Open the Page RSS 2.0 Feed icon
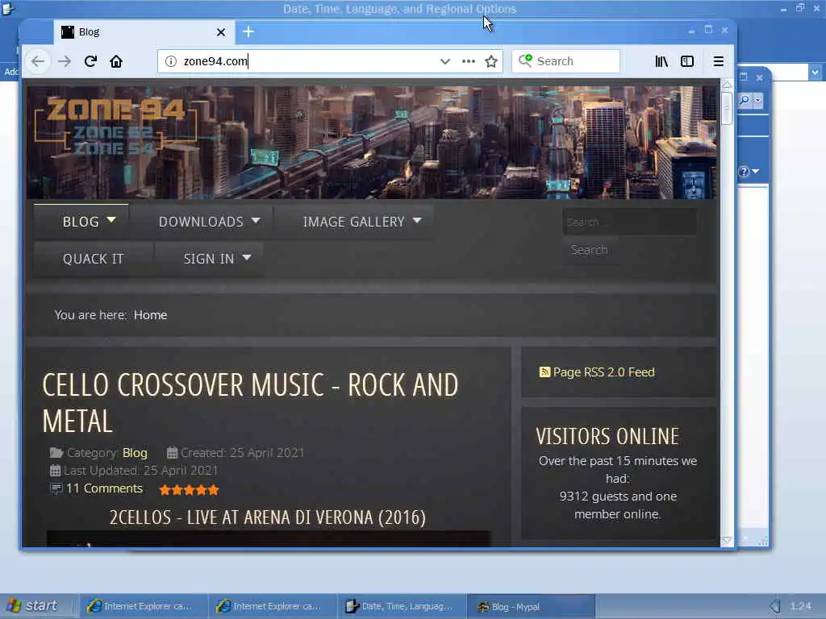Viewport: 826px width, 619px height. (x=544, y=372)
